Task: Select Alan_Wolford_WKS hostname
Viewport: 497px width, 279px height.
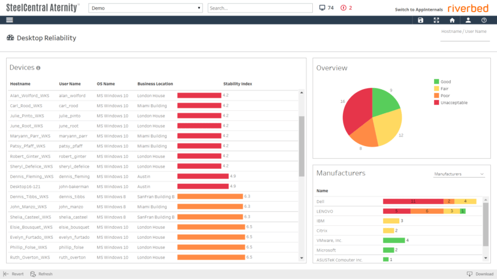Action: [x=29, y=96]
